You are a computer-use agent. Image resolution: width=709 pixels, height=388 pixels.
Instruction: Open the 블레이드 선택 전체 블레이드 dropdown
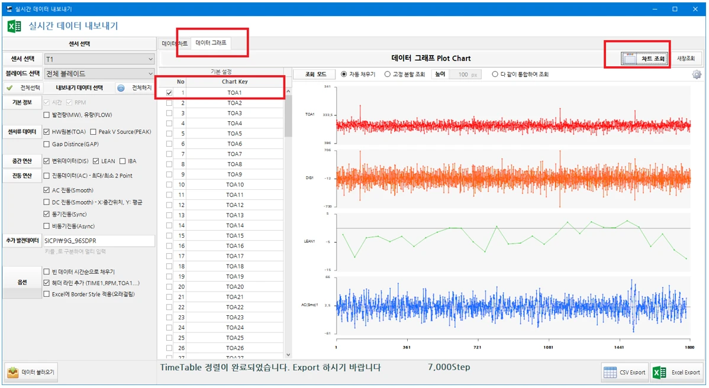tap(99, 73)
